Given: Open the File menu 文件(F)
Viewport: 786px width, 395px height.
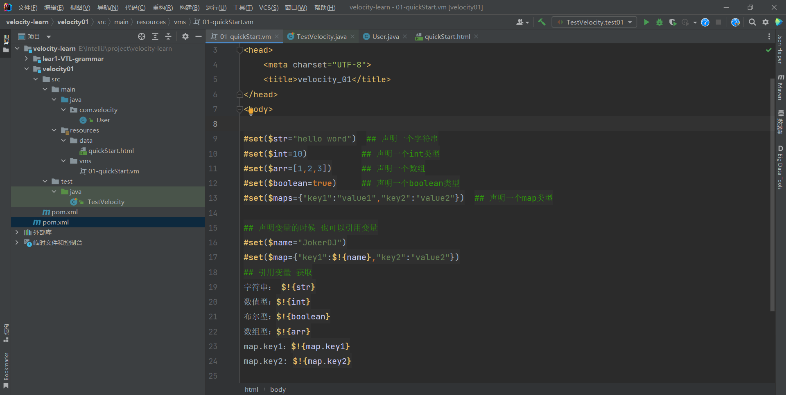Looking at the screenshot, I should (x=27, y=8).
